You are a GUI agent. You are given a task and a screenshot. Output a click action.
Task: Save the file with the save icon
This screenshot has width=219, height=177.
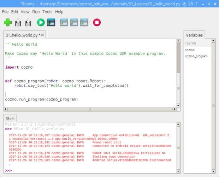tap(28, 22)
